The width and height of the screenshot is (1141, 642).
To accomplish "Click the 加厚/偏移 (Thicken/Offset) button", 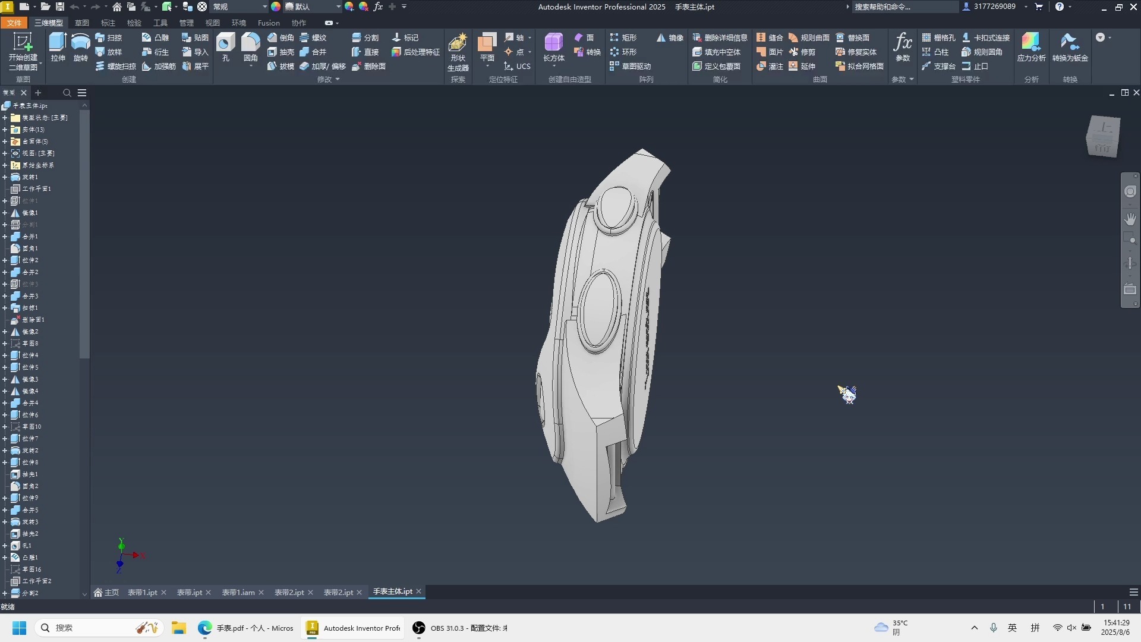I will (323, 66).
